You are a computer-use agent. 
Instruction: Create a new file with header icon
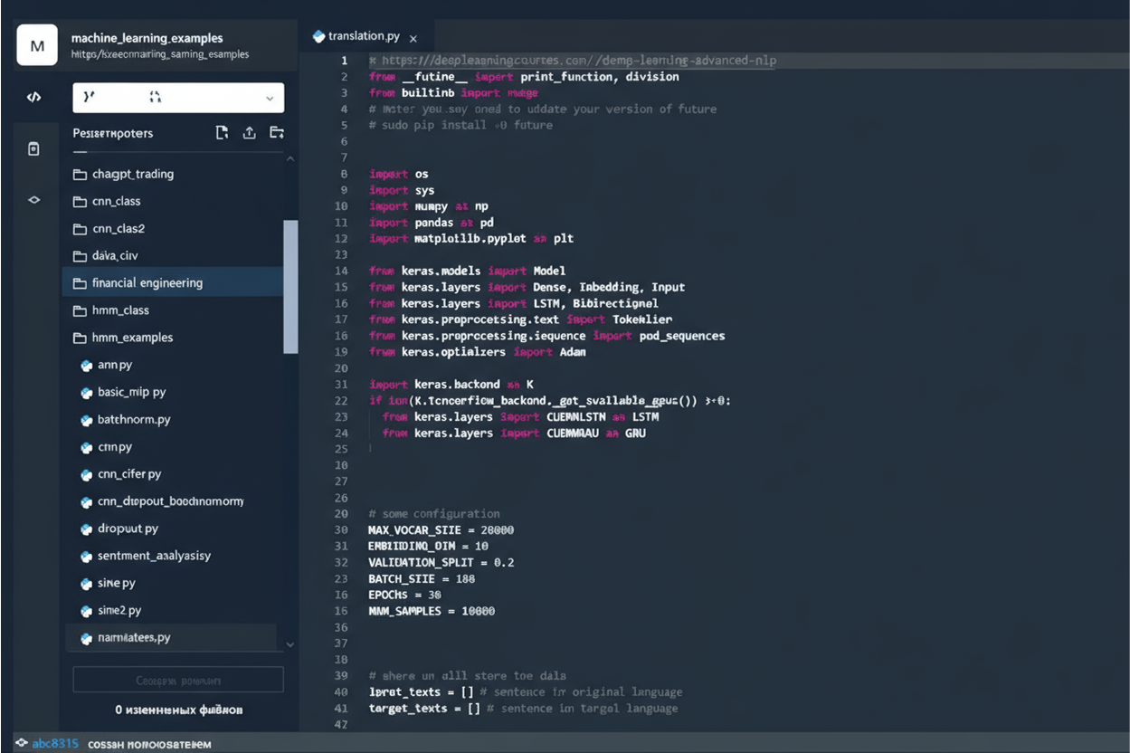coord(223,133)
